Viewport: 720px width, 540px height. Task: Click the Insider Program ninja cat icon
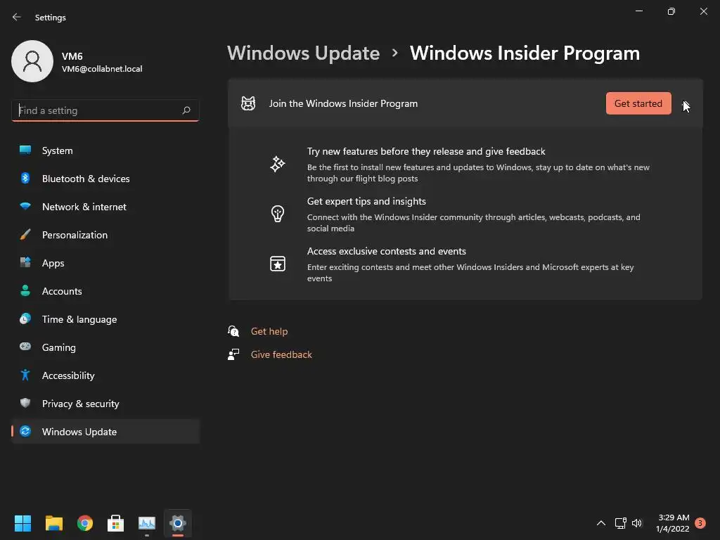[248, 103]
